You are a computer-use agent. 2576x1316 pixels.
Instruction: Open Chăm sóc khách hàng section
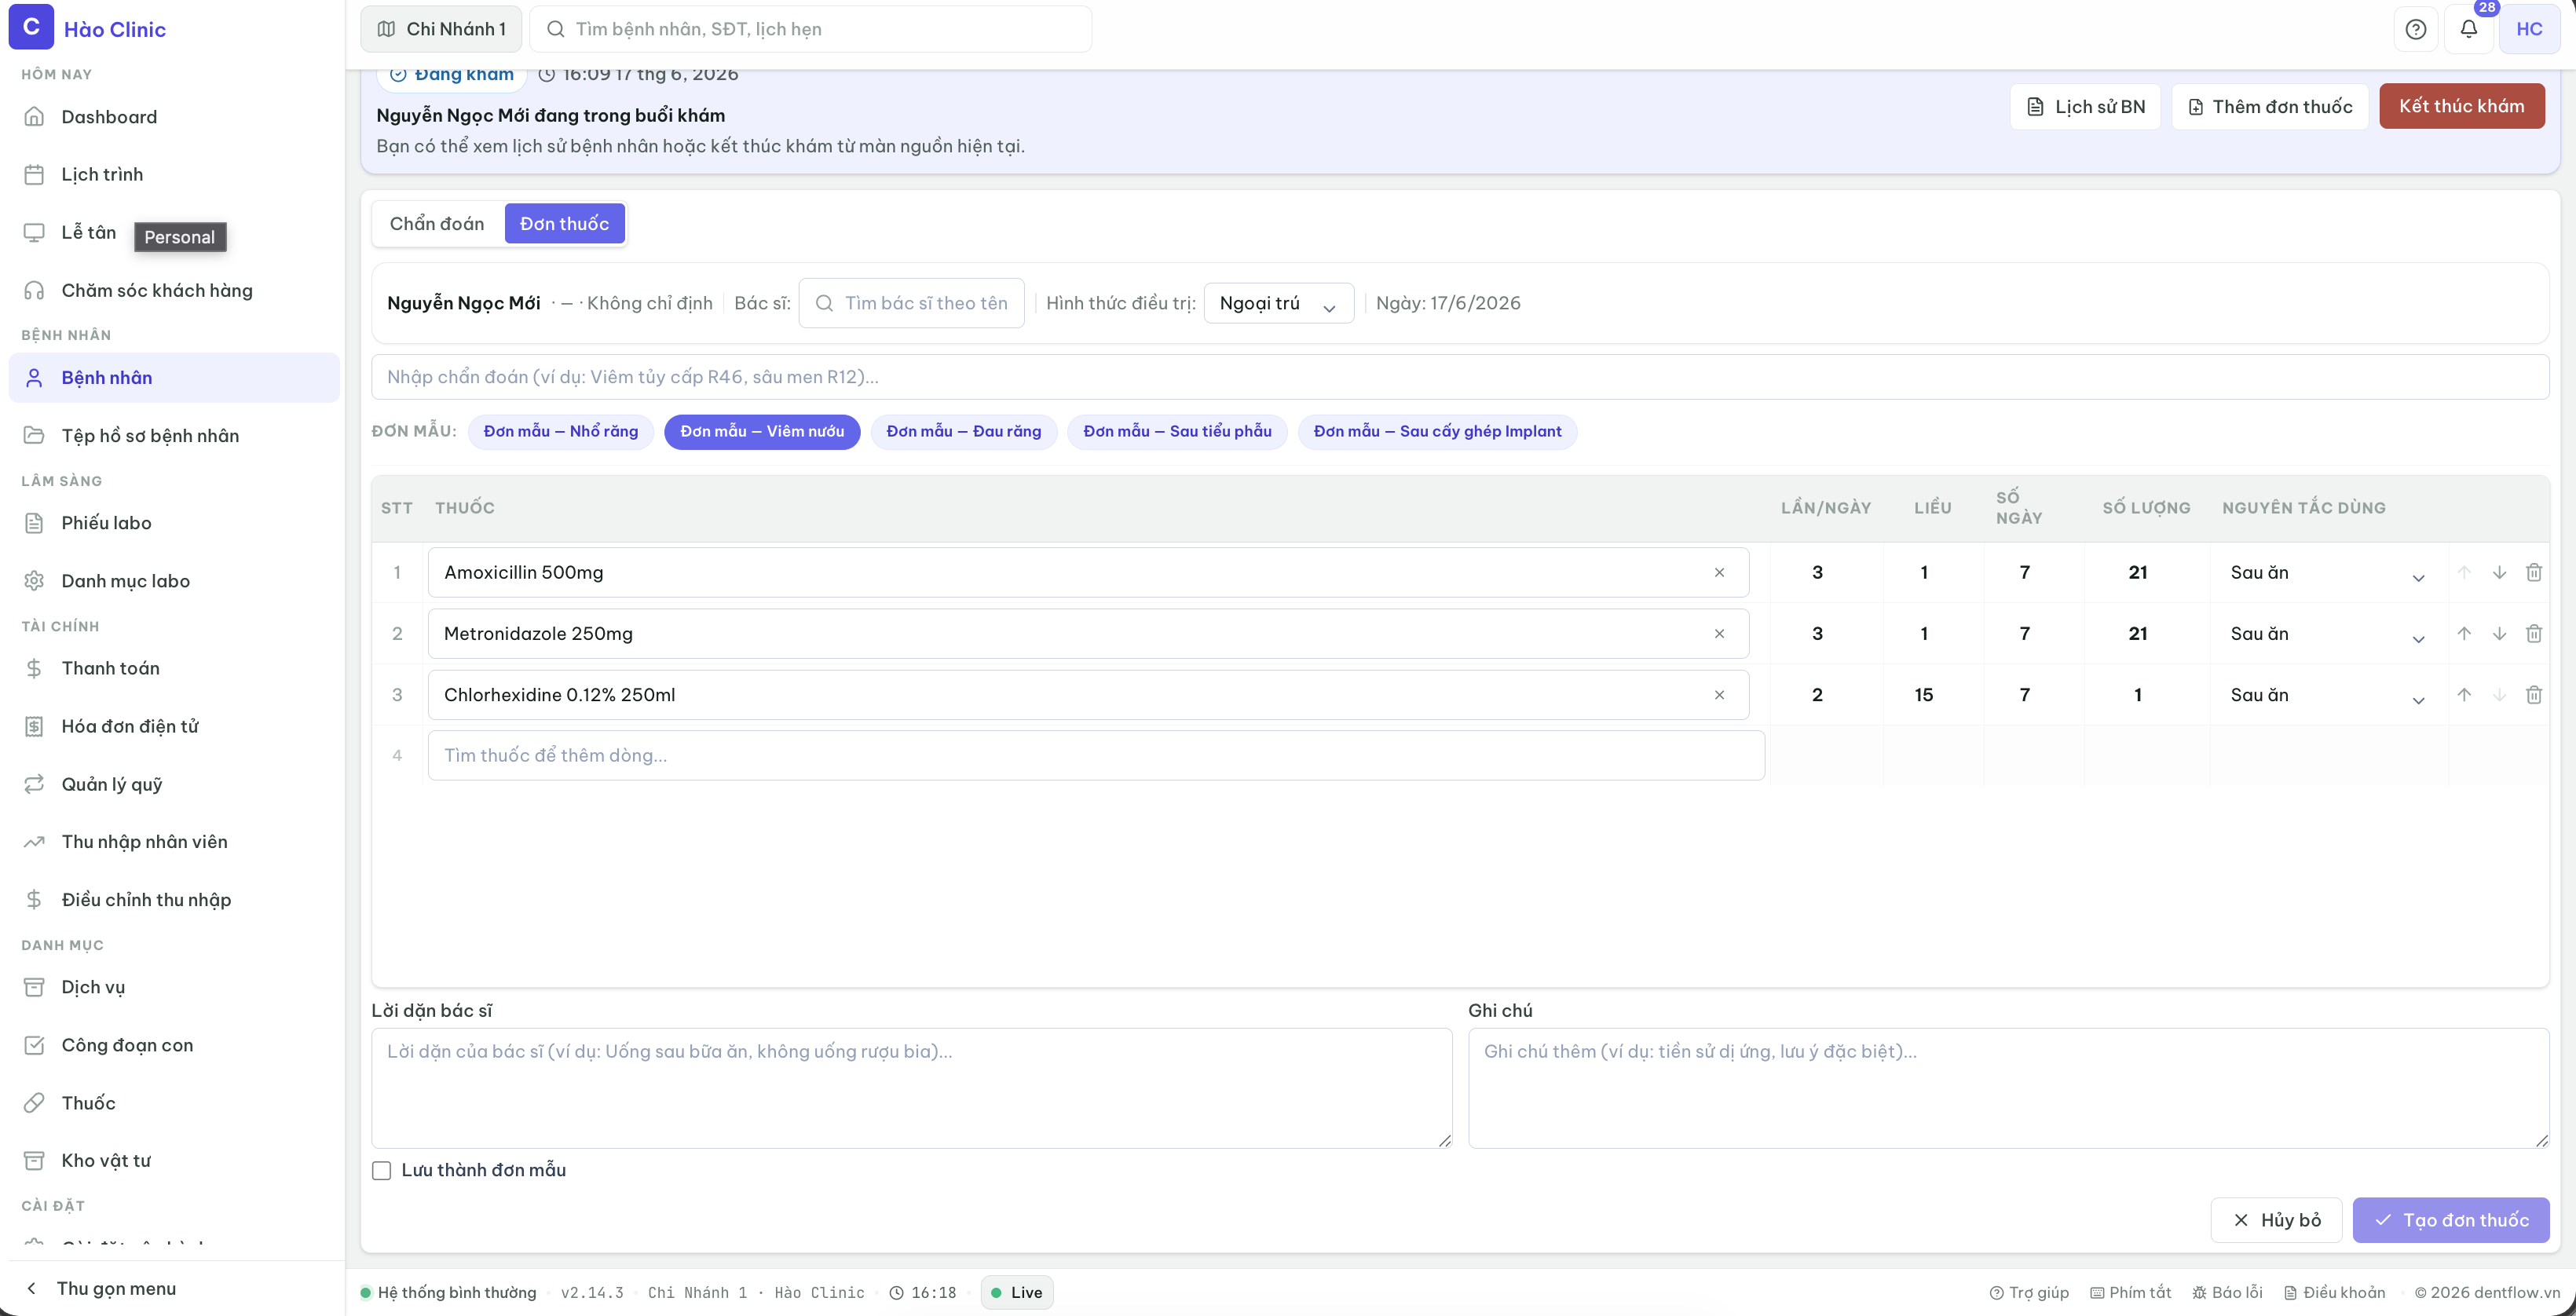click(174, 291)
